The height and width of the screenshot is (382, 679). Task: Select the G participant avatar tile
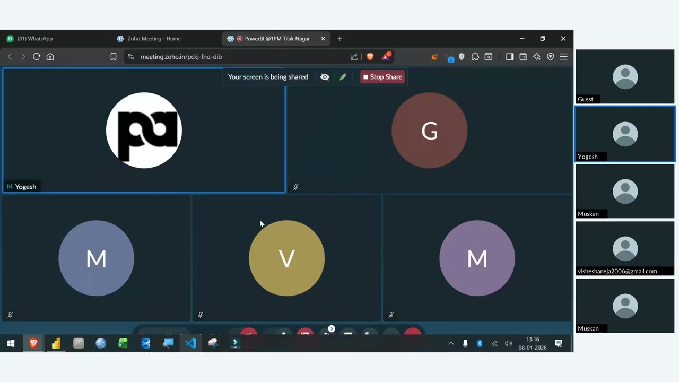pos(430,131)
